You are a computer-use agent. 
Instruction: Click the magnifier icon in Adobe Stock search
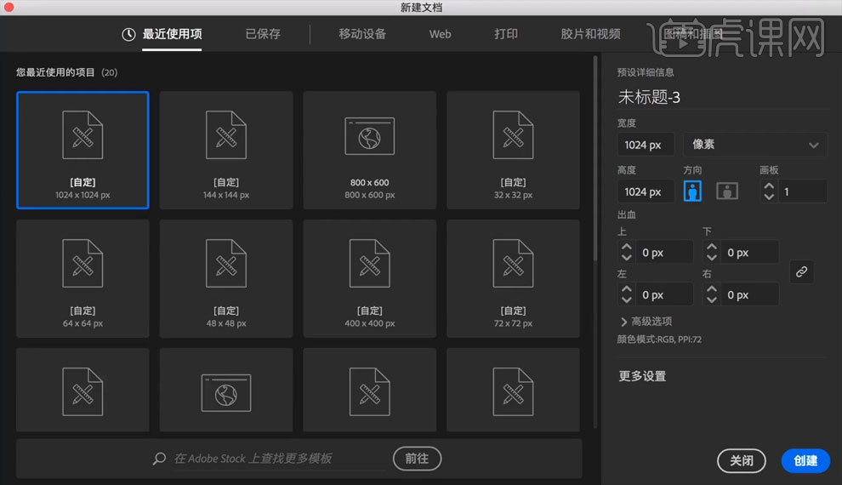coord(159,459)
